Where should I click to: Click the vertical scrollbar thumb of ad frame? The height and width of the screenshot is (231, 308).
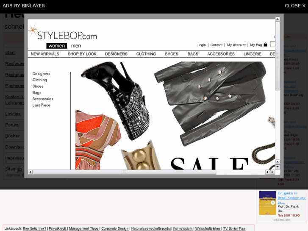click(x=277, y=56)
